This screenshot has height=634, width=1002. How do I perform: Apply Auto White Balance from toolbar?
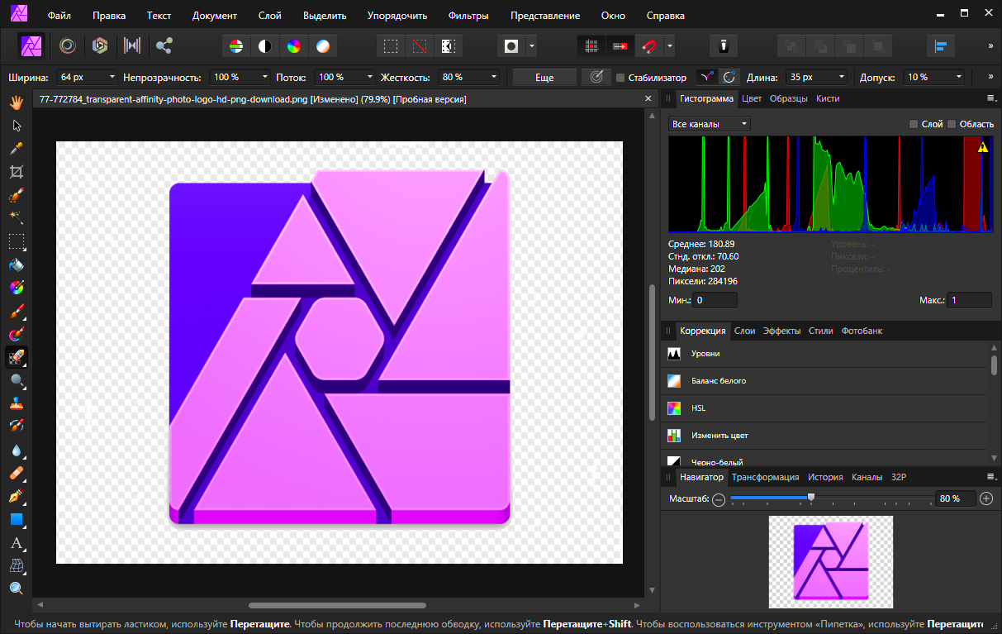pyautogui.click(x=323, y=46)
